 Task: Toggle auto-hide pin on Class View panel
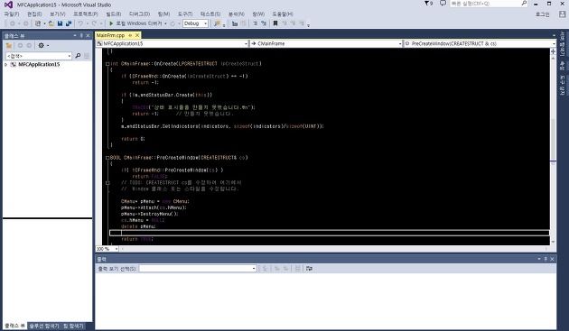[x=81, y=35]
